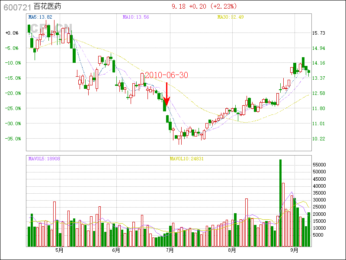Click the 7月 label on time axis
Viewport: 346px width, 260px height.
point(170,250)
